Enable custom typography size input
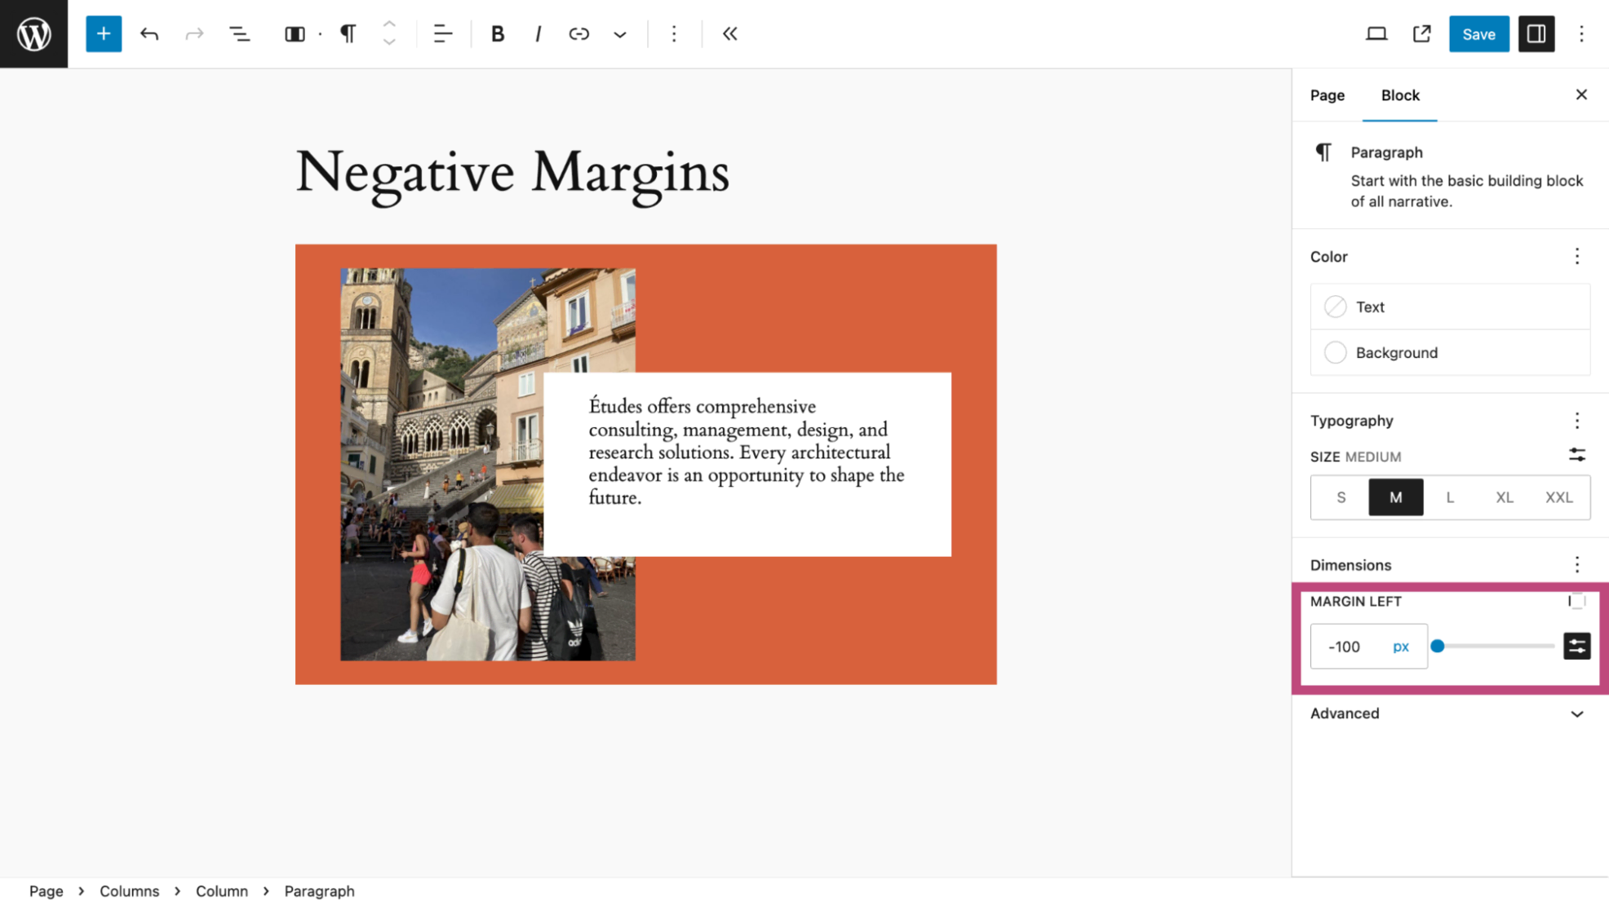Viewport: 1609px width, 905px height. 1576,455
